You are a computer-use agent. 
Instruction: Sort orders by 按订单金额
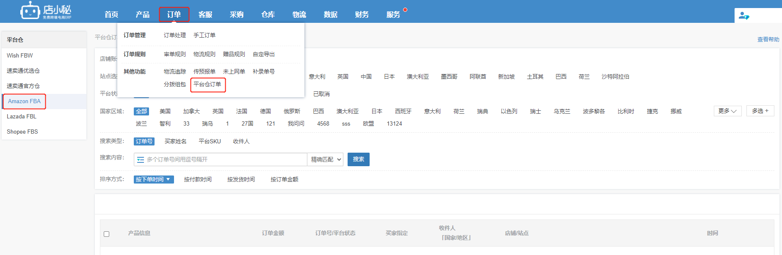[x=285, y=179]
